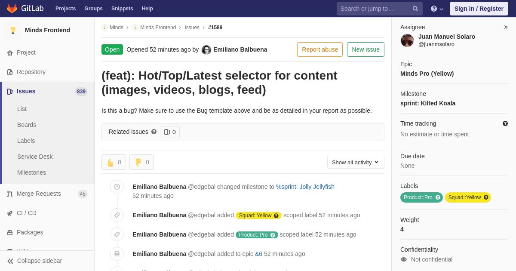Click help icon on activity Product::Pro label
Viewport: 516px width, 271px height.
tap(273, 235)
